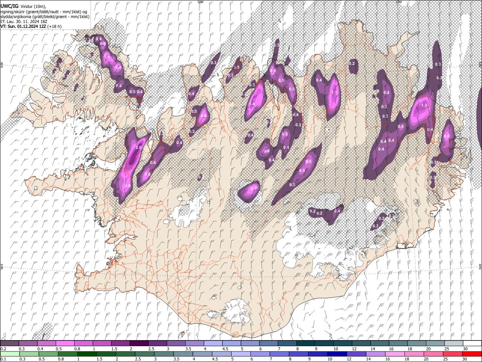Click the crimson 25–30 rain legend swatch
Screen dimensions: 482x362
[453, 354]
